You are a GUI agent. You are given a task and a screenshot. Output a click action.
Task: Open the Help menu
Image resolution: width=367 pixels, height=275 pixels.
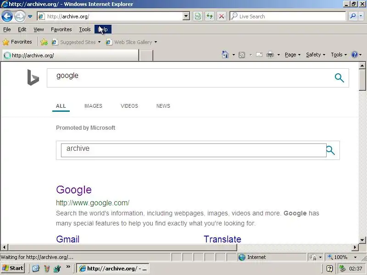point(103,29)
